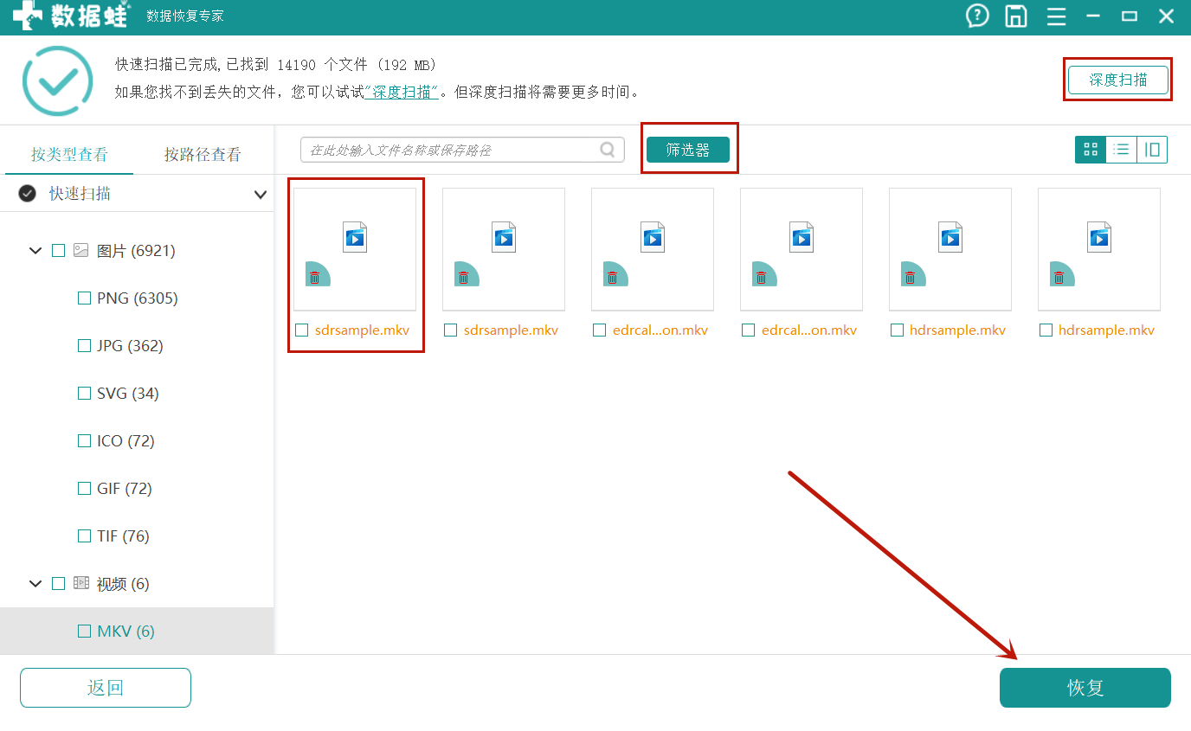Check the PNG (6305) checkbox
1191x731 pixels.
tap(84, 298)
